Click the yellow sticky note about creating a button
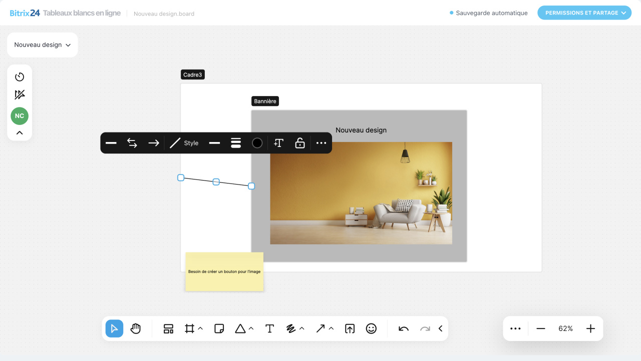This screenshot has width=641, height=361. pos(224,271)
